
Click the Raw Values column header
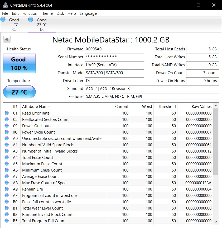[x=201, y=107]
